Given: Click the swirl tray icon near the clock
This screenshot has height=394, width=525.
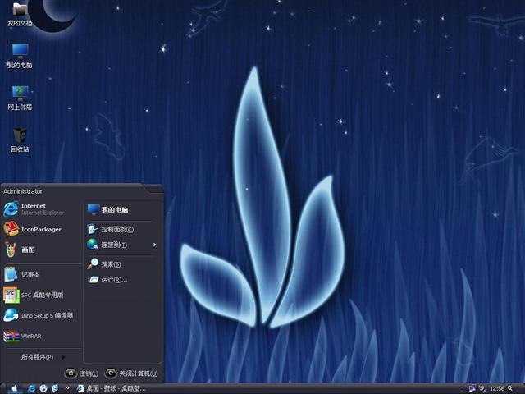Looking at the screenshot, I should pos(482,388).
